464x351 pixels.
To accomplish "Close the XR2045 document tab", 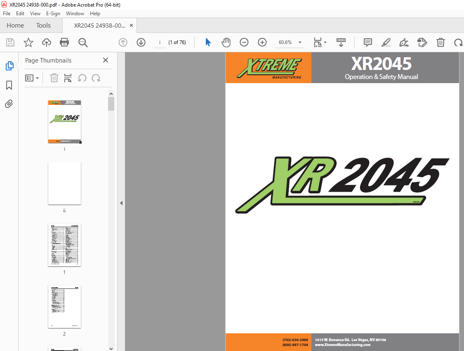I will [132, 26].
